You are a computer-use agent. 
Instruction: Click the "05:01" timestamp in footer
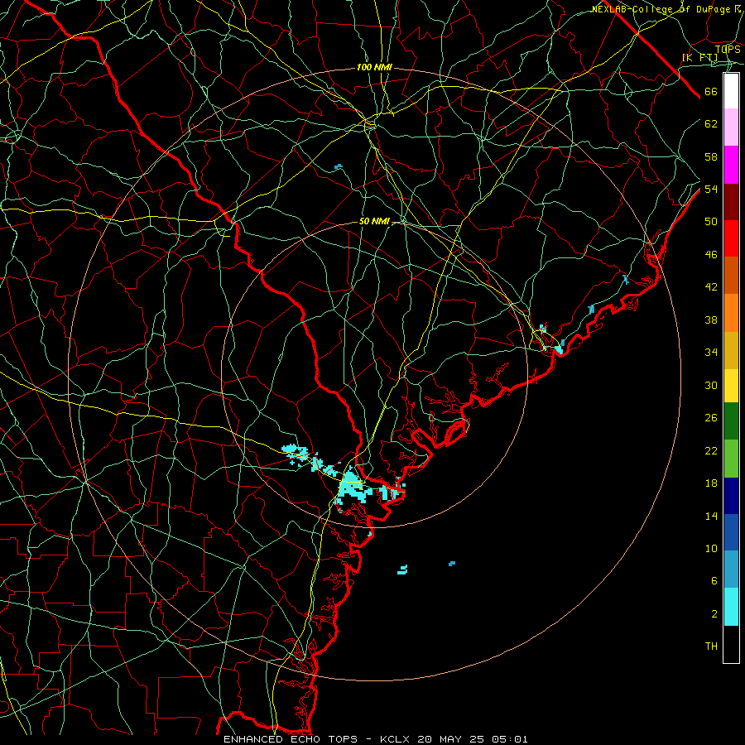510,739
